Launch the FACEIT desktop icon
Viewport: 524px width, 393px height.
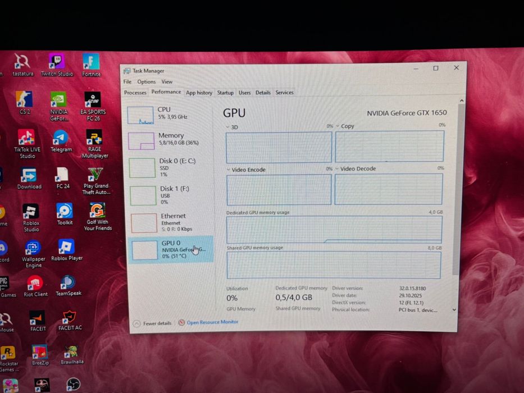tap(38, 321)
